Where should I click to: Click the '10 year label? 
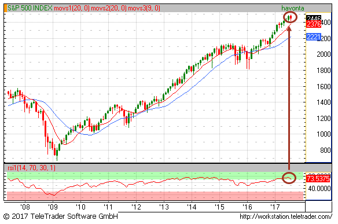(80, 207)
